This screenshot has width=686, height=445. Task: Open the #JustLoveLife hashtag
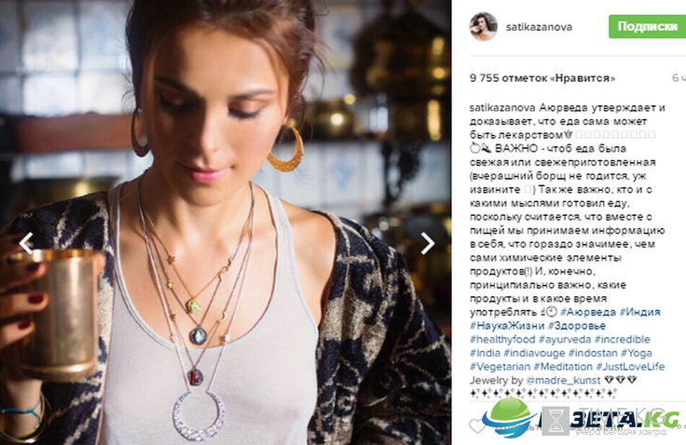click(630, 366)
